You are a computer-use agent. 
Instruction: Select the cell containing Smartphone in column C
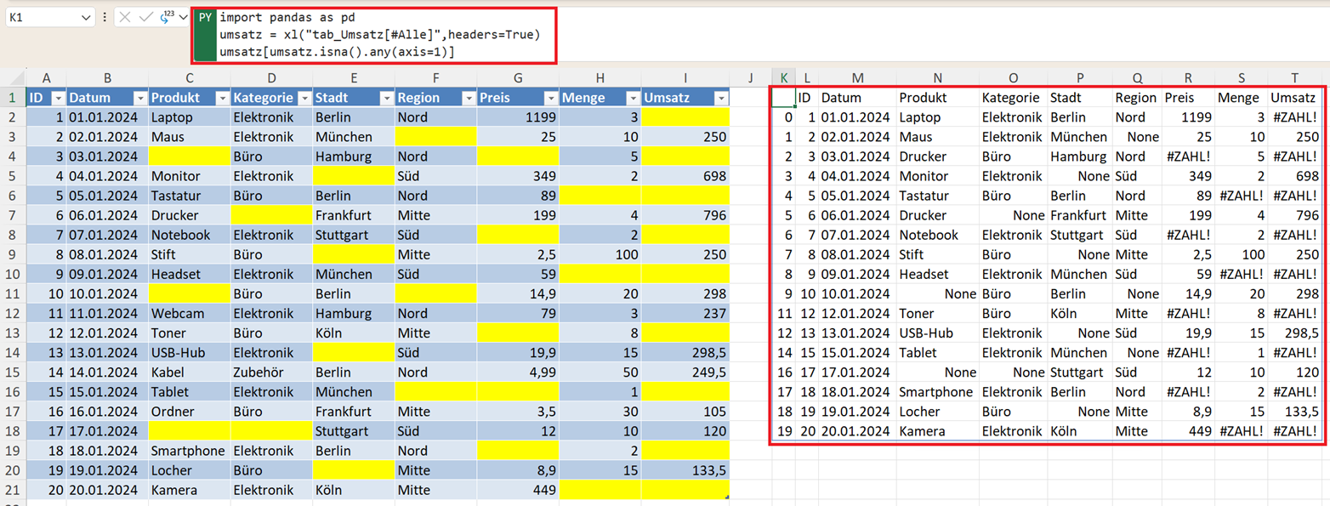point(189,451)
